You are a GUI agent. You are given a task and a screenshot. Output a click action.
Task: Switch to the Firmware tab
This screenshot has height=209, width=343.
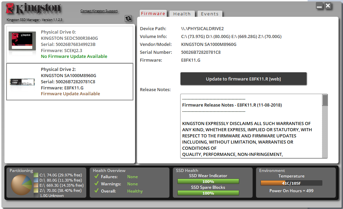[x=153, y=13]
